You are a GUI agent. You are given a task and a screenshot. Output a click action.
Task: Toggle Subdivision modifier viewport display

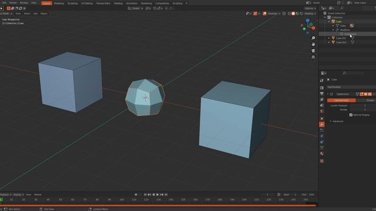[365, 94]
